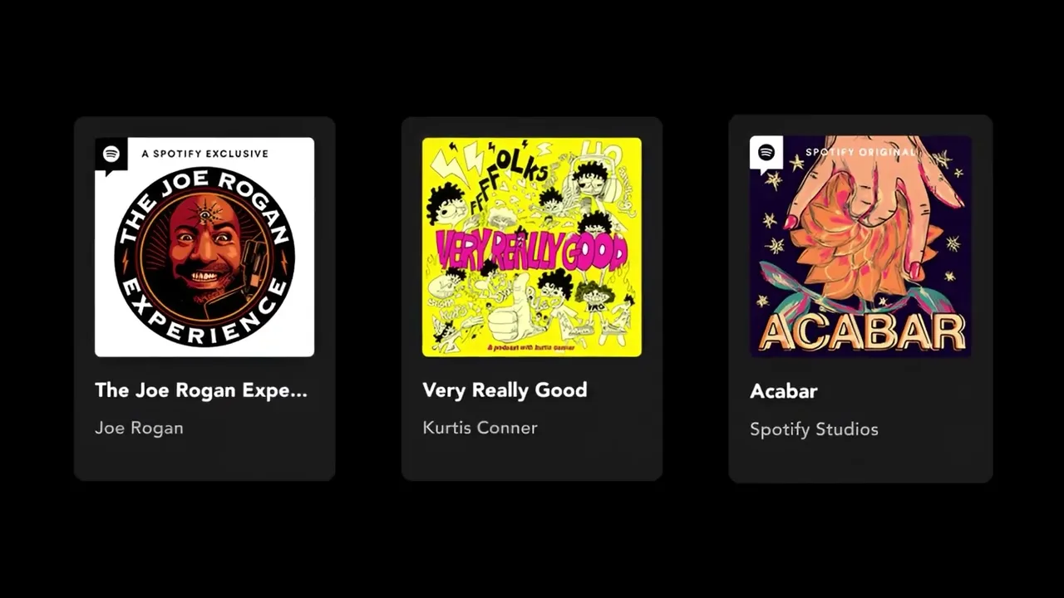Select 'The Joe Rogan Expe...' podcast title
The width and height of the screenshot is (1064, 598).
click(201, 390)
